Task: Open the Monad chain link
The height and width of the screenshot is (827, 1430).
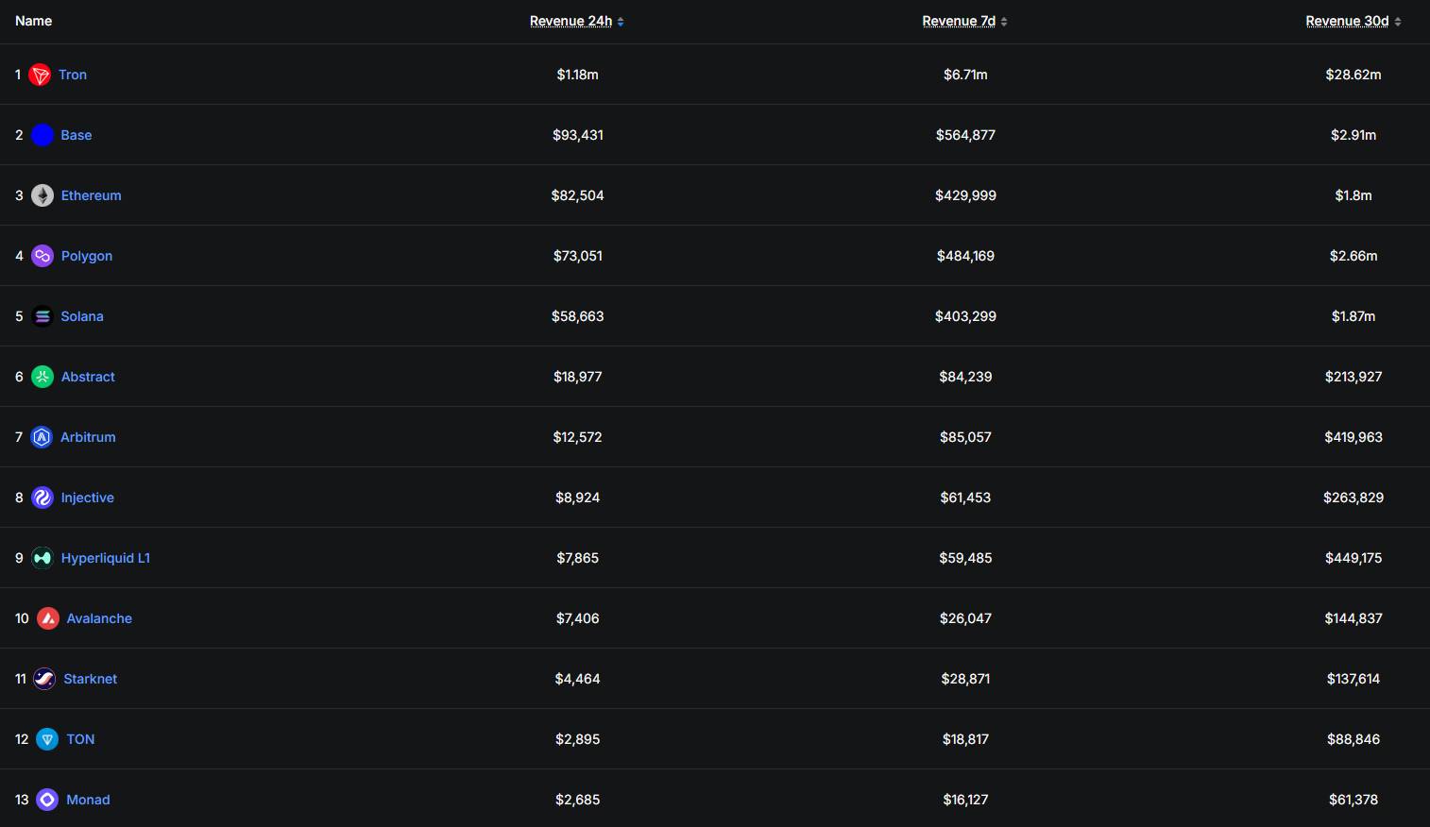Action: point(88,800)
